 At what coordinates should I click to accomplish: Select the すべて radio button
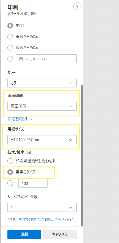[x=10, y=26]
